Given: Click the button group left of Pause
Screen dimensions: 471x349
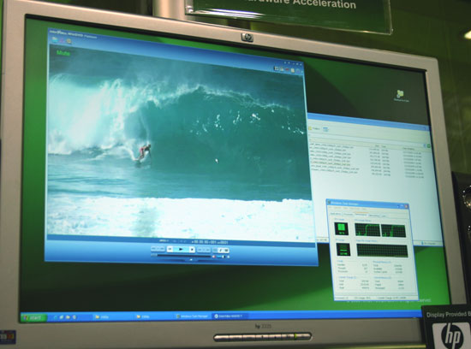Looking at the screenshot, I should [x=158, y=249].
